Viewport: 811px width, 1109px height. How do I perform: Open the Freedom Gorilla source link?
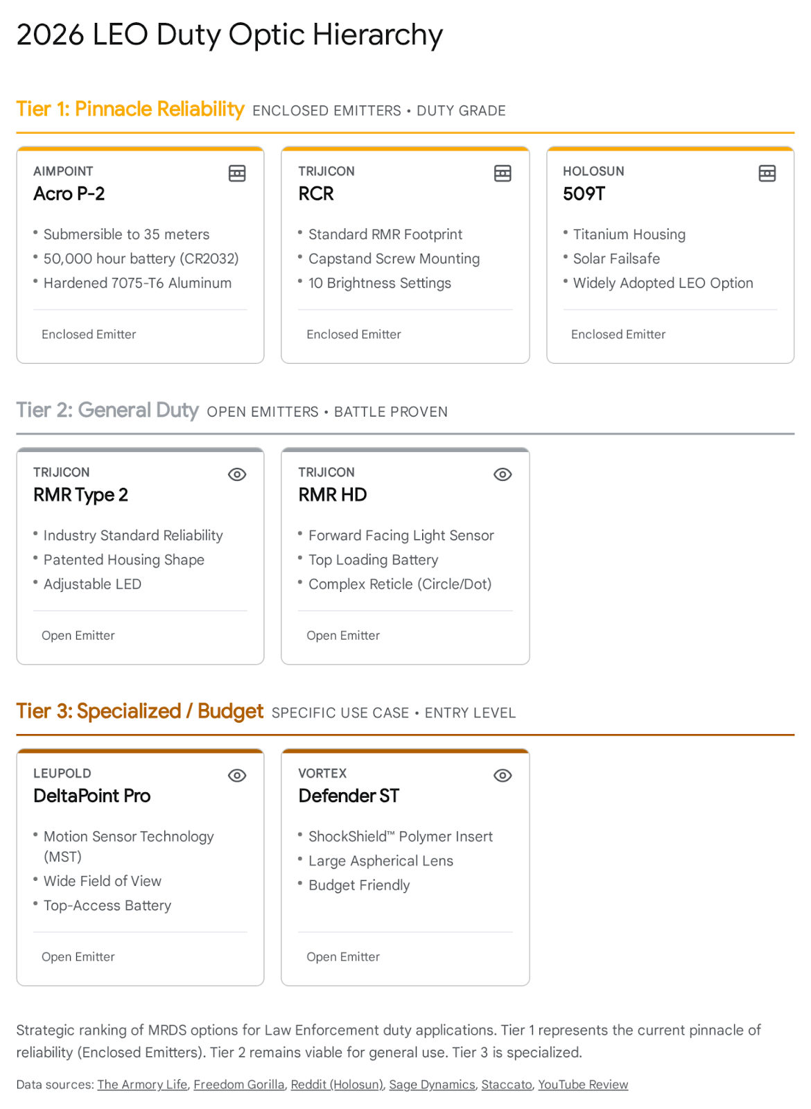click(x=239, y=1085)
